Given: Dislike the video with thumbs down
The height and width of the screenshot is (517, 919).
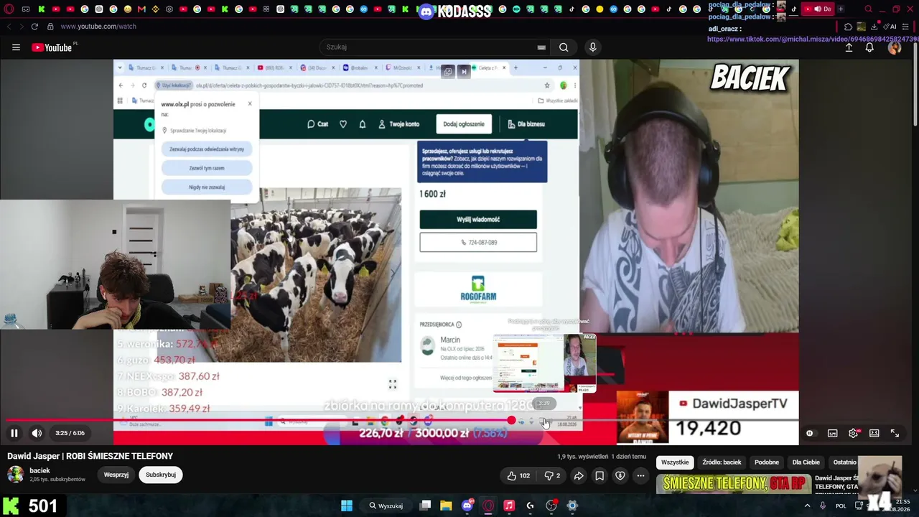Looking at the screenshot, I should pos(552,475).
